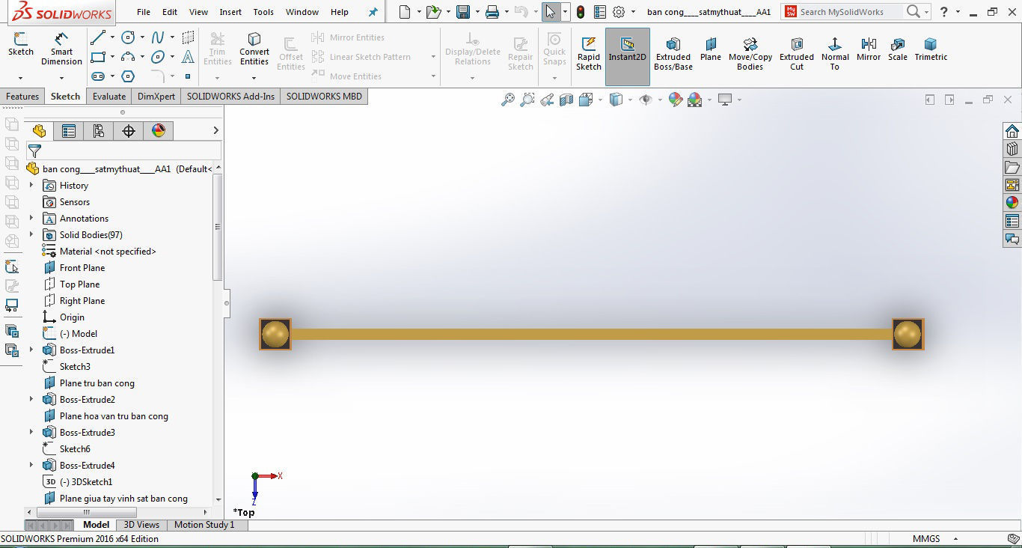Select the Smart Dimension tool

[61, 49]
